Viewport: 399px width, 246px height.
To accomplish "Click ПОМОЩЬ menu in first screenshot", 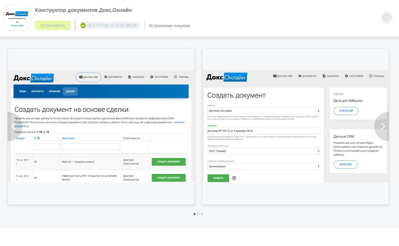I will coord(181,77).
